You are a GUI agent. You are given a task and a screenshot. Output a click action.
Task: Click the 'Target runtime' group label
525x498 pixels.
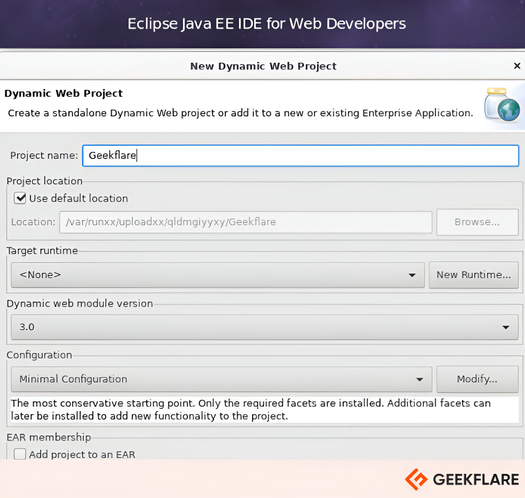click(x=42, y=251)
